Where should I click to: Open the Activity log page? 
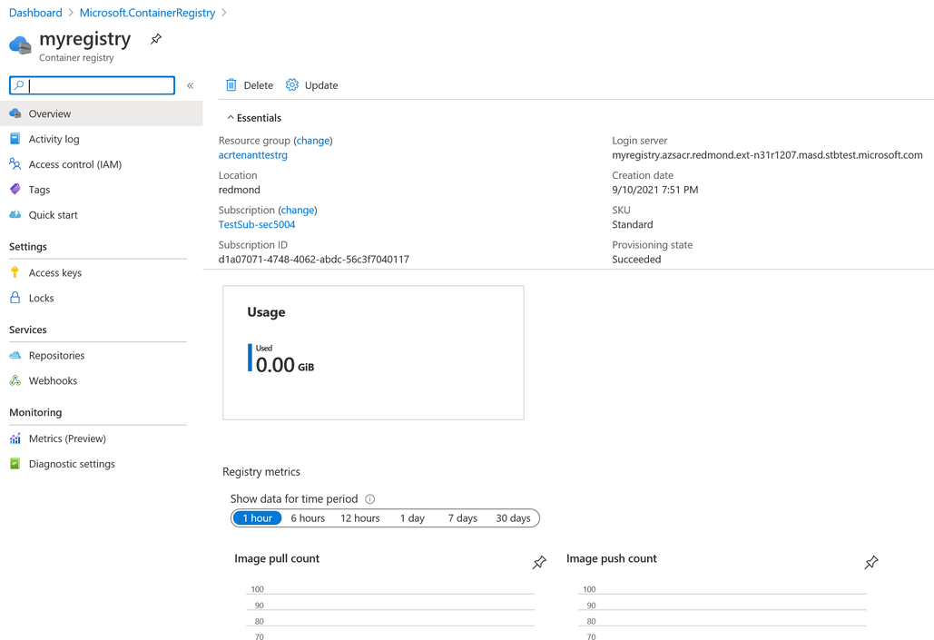(102, 139)
